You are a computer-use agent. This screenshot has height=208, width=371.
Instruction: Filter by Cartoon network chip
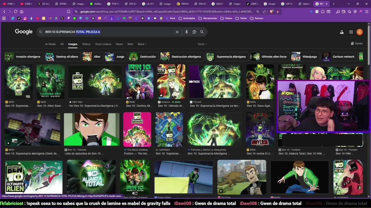[x=339, y=57]
